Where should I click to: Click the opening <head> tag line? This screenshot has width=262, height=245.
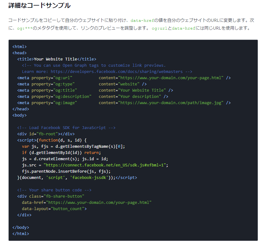click(x=20, y=53)
